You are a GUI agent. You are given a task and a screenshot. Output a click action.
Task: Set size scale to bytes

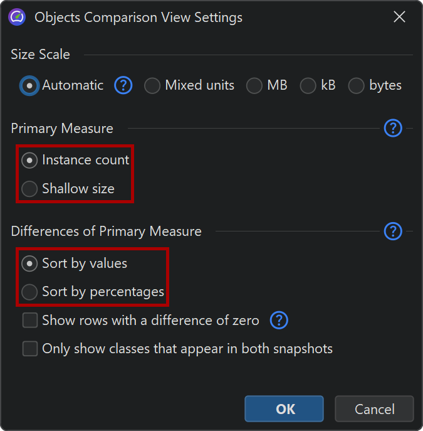coord(357,86)
